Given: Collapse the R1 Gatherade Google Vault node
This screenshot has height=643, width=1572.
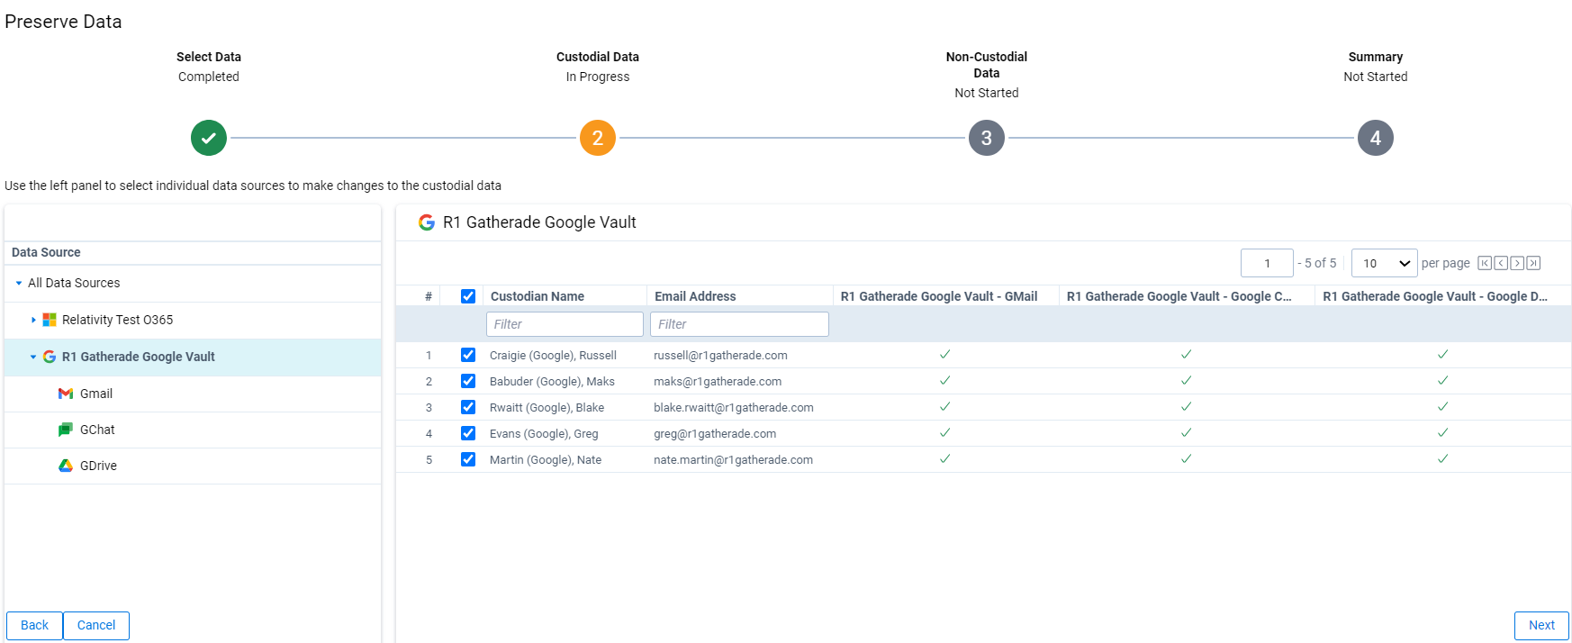Looking at the screenshot, I should click(x=33, y=357).
